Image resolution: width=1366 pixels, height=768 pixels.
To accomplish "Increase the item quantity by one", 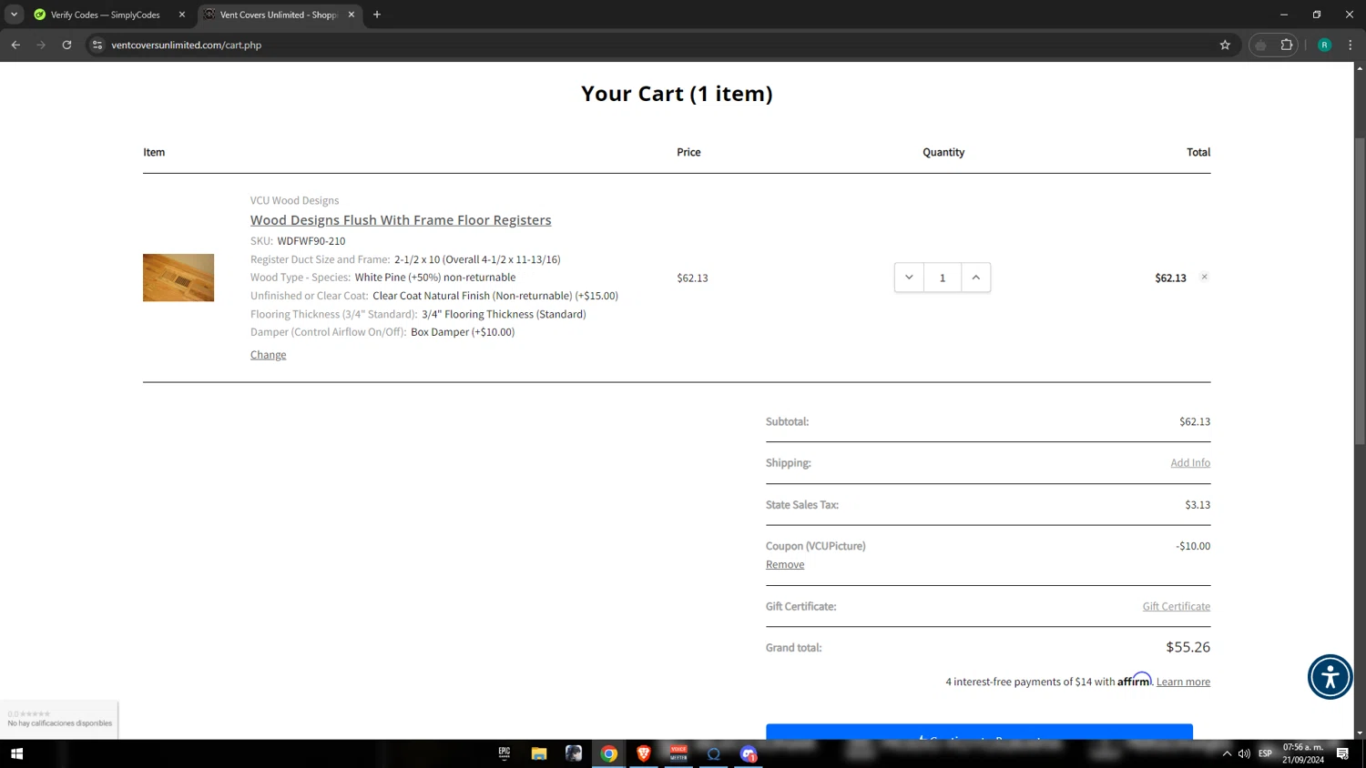I will (975, 278).
